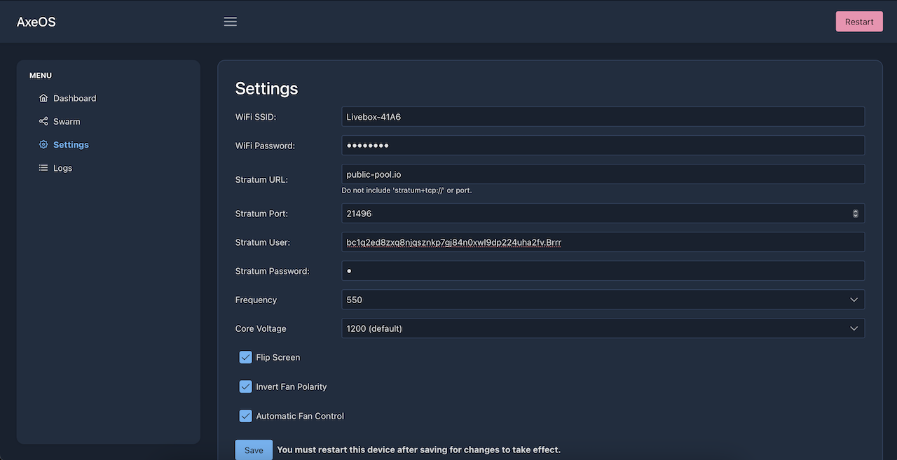Click the Stratum User text field
This screenshot has height=460, width=897.
pos(603,242)
